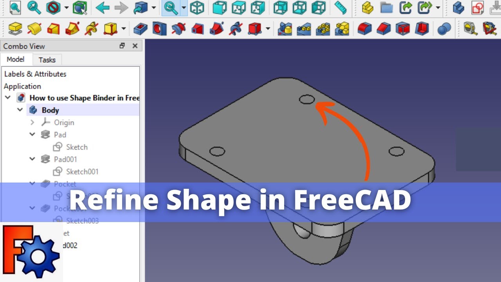The width and height of the screenshot is (501, 282).
Task: Select the Subtractive Pipe icon
Action: coord(216,28)
